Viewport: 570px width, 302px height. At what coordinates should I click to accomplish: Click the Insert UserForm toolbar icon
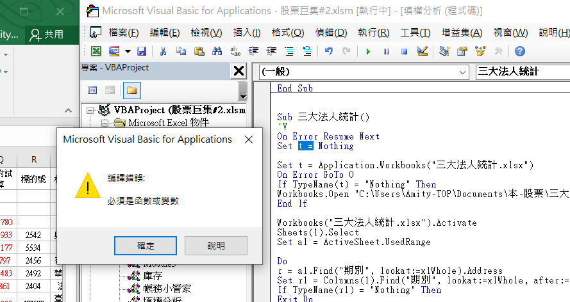point(114,51)
